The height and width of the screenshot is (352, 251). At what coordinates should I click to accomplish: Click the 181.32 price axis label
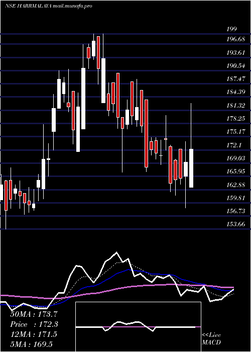pos(236,106)
